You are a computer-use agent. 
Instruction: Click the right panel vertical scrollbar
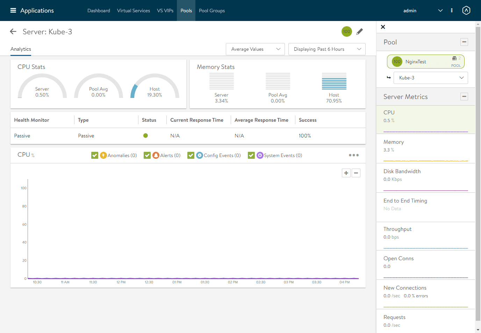[478, 175]
